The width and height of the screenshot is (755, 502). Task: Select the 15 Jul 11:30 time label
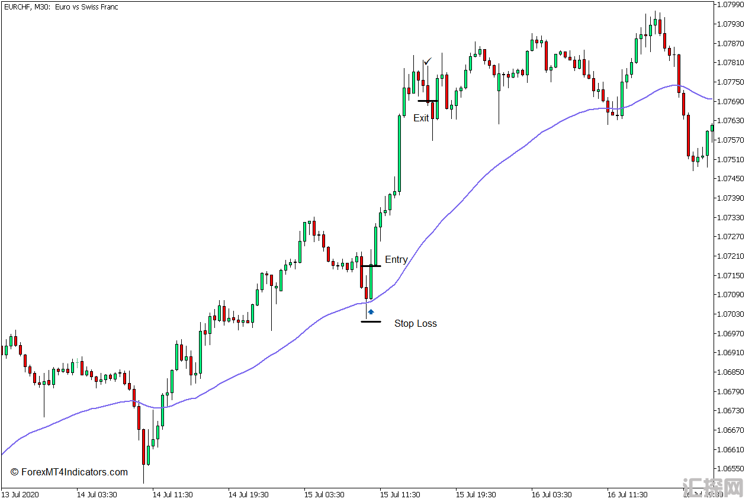[x=400, y=494]
